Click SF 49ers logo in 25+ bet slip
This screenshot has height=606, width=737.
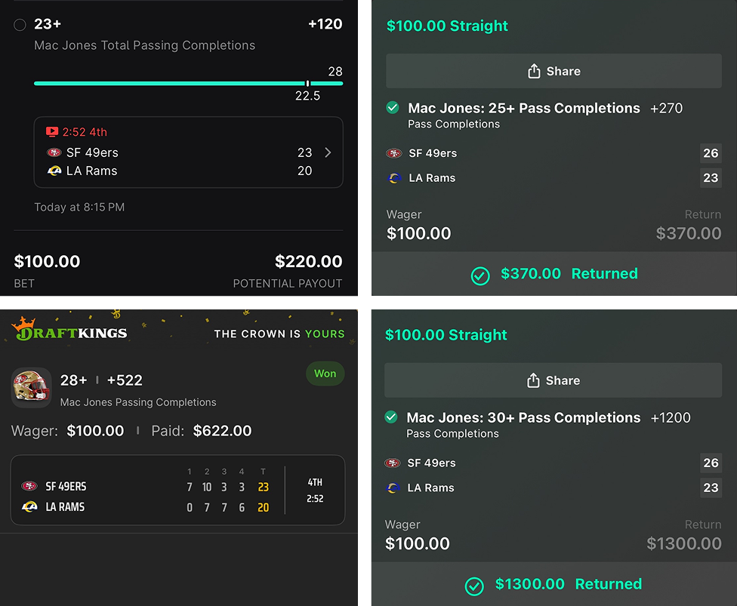[394, 153]
